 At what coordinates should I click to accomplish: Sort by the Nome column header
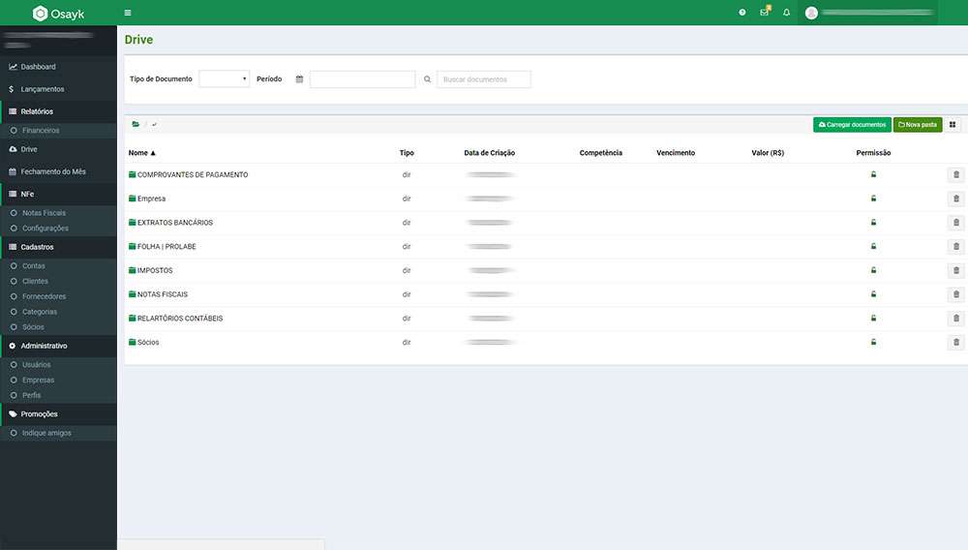click(142, 153)
